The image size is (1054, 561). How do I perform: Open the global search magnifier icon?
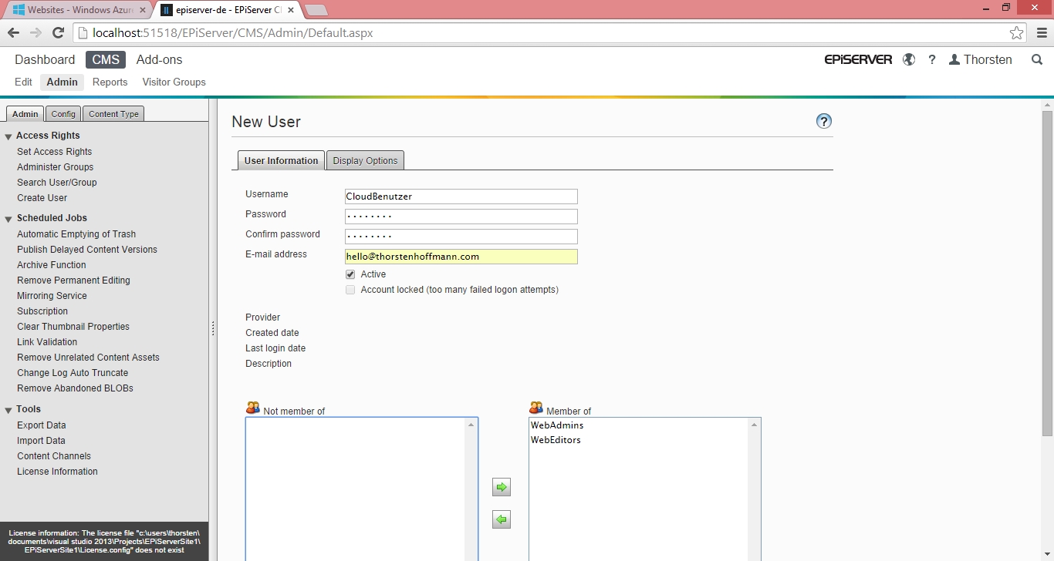(x=1037, y=60)
